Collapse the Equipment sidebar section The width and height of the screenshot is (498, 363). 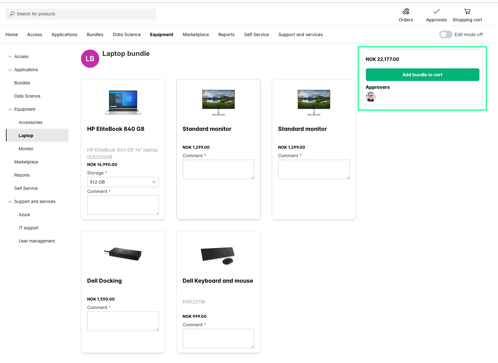[x=10, y=109]
